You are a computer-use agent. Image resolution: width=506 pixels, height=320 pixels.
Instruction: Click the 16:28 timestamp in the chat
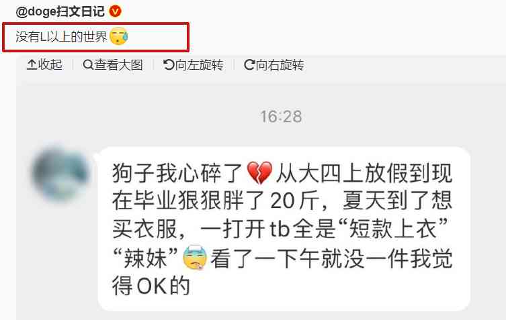pos(281,117)
